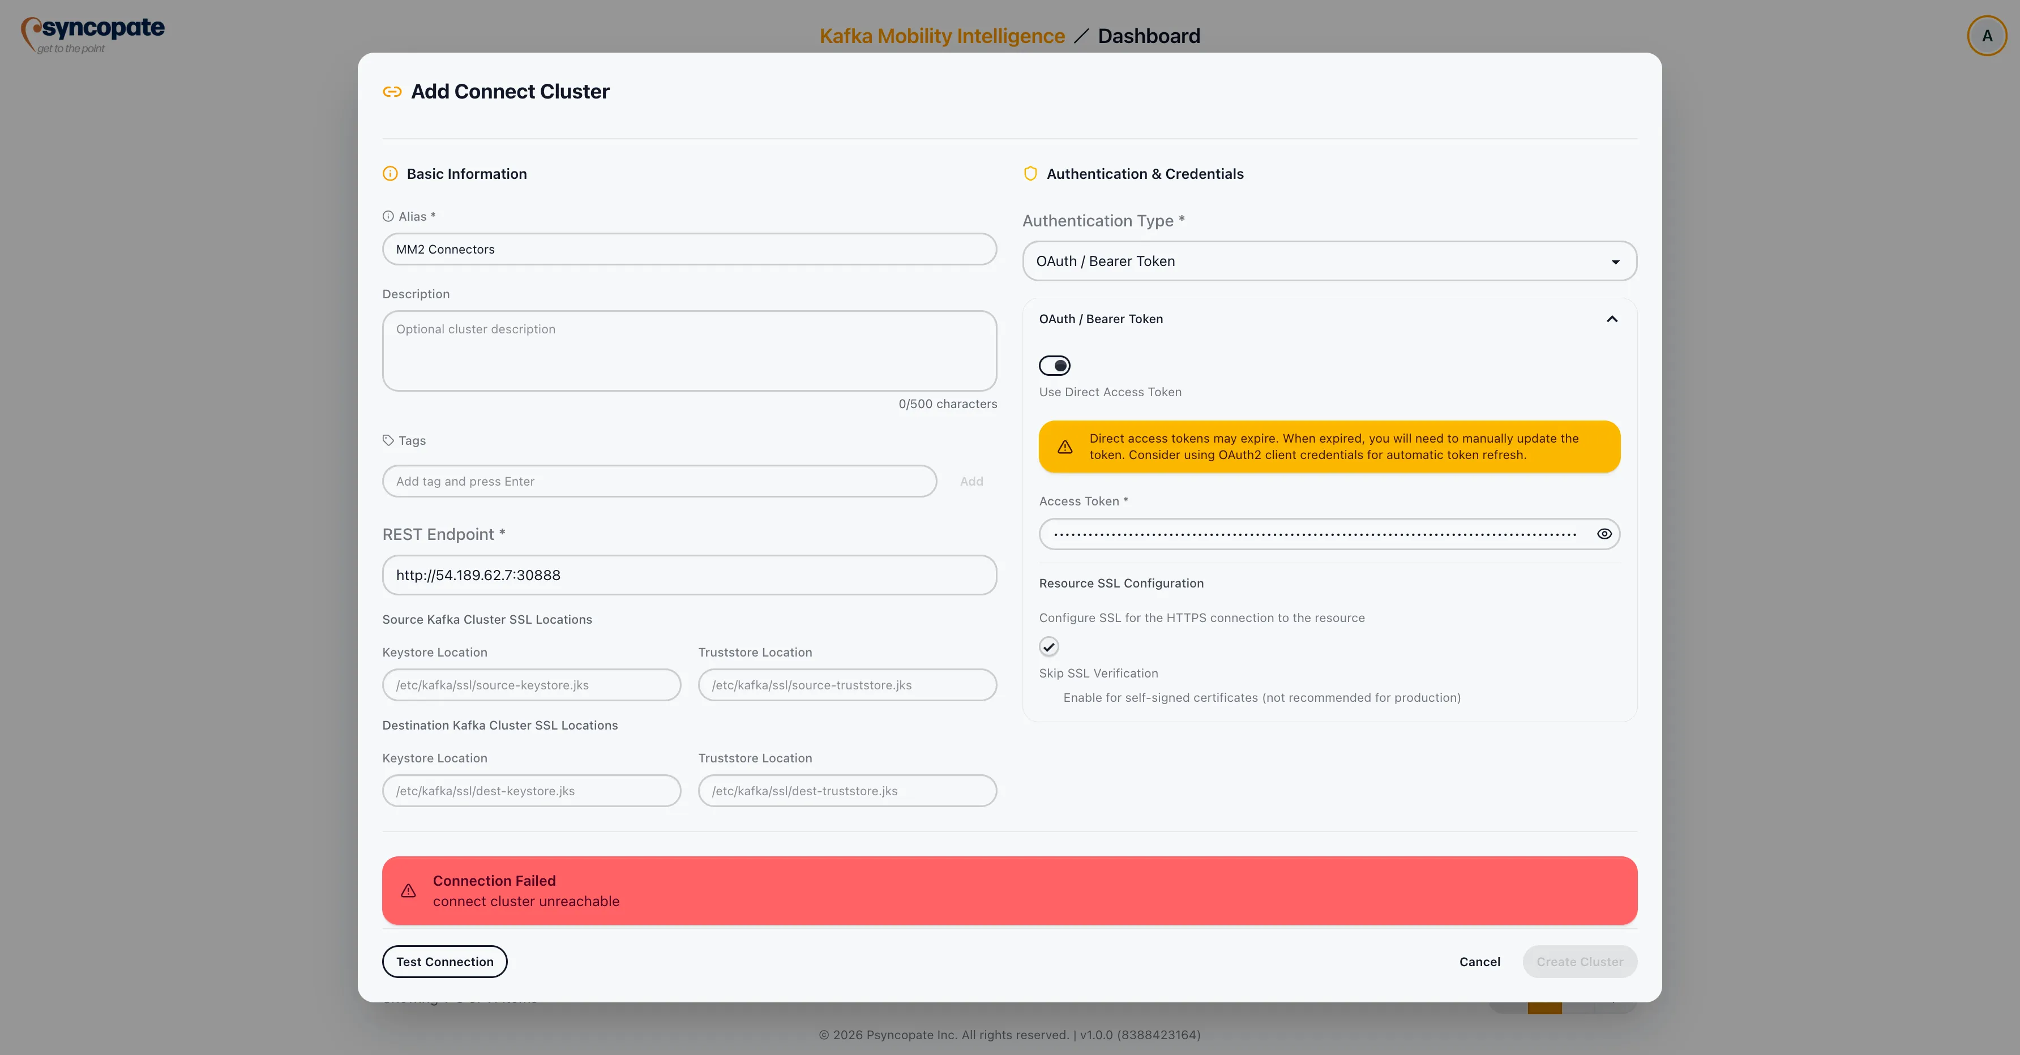The image size is (2020, 1055).
Task: Open the user avatar menu
Action: point(1986,36)
